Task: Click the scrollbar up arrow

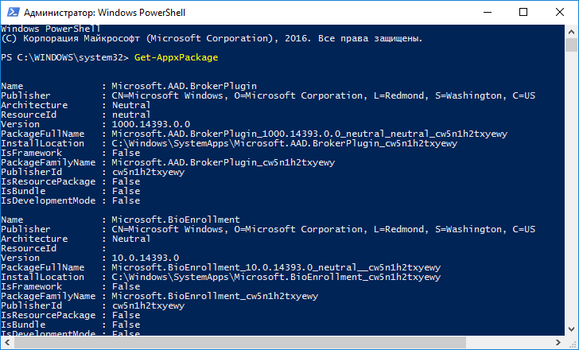Action: click(x=571, y=30)
